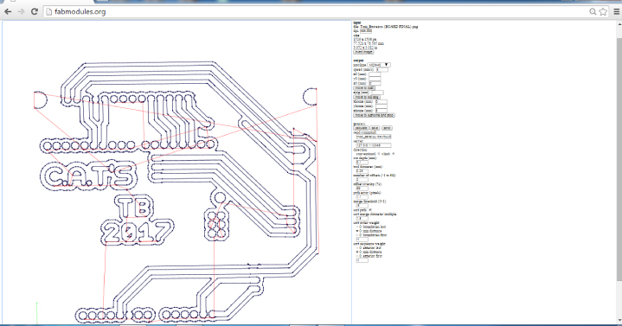The width and height of the screenshot is (622, 326).
Task: Click the dpi value field
Action: coord(366,31)
